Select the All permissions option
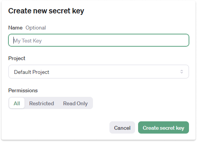Image resolution: width=197 pixels, height=142 pixels. click(x=17, y=103)
